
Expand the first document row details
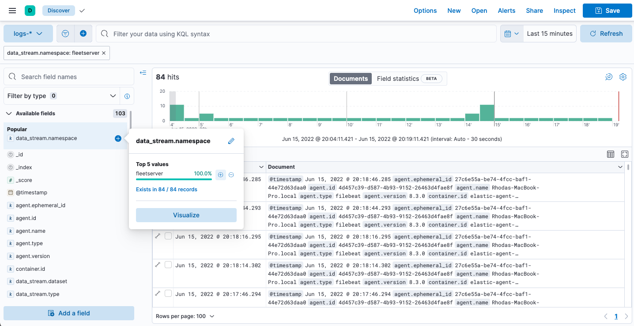158,179
